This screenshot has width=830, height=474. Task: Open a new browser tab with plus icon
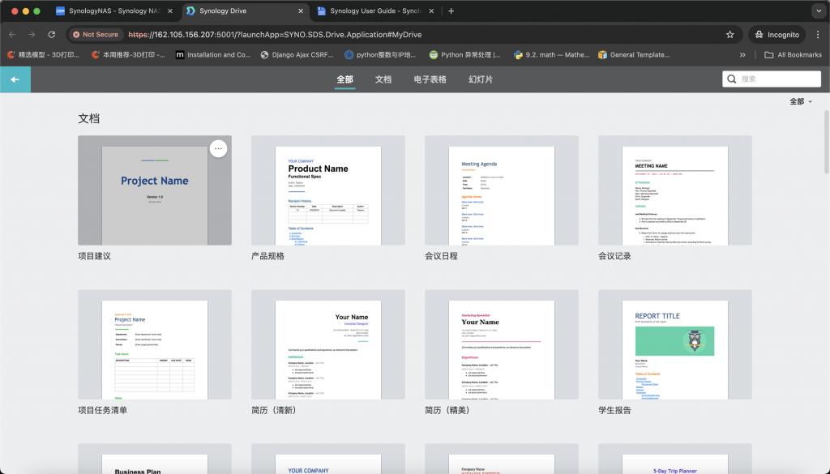pos(451,11)
